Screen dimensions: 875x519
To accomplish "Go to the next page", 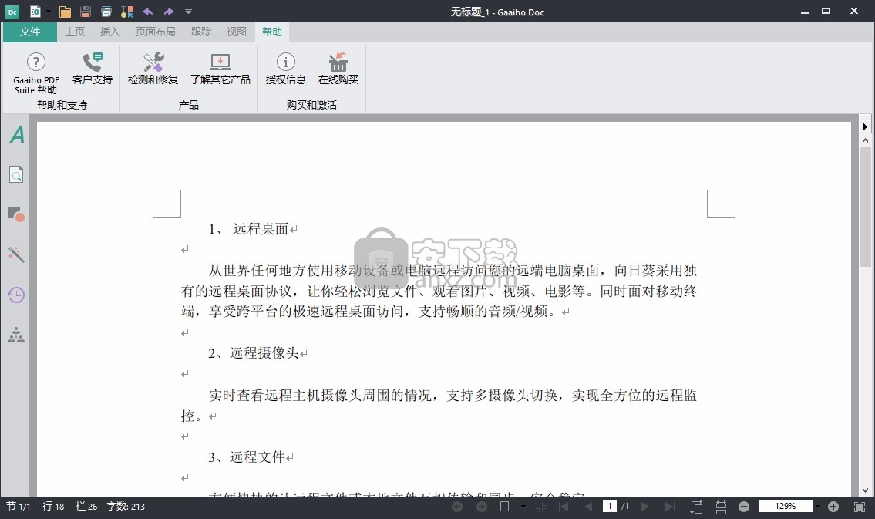I will tap(645, 507).
